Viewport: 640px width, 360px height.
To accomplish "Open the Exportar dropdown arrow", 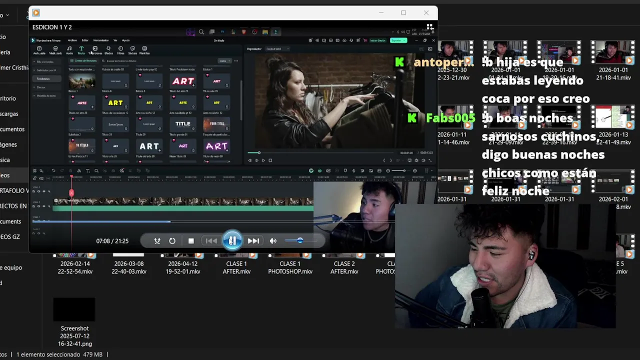I will pos(404,40).
